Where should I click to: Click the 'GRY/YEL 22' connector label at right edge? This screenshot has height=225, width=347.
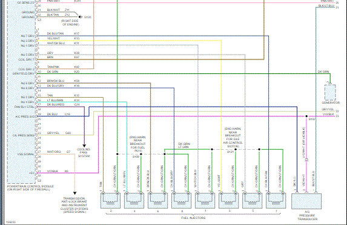coord(331,110)
